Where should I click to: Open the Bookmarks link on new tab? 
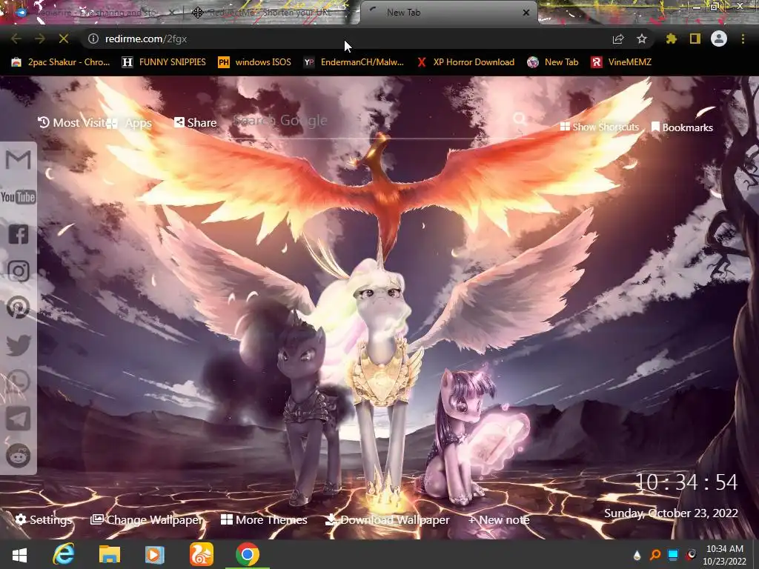click(x=682, y=127)
